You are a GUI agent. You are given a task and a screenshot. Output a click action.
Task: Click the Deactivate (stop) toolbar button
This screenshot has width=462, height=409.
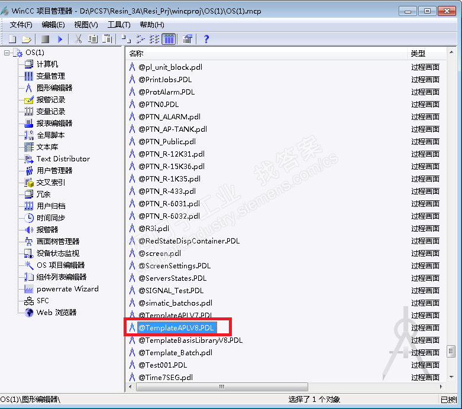tap(45, 39)
